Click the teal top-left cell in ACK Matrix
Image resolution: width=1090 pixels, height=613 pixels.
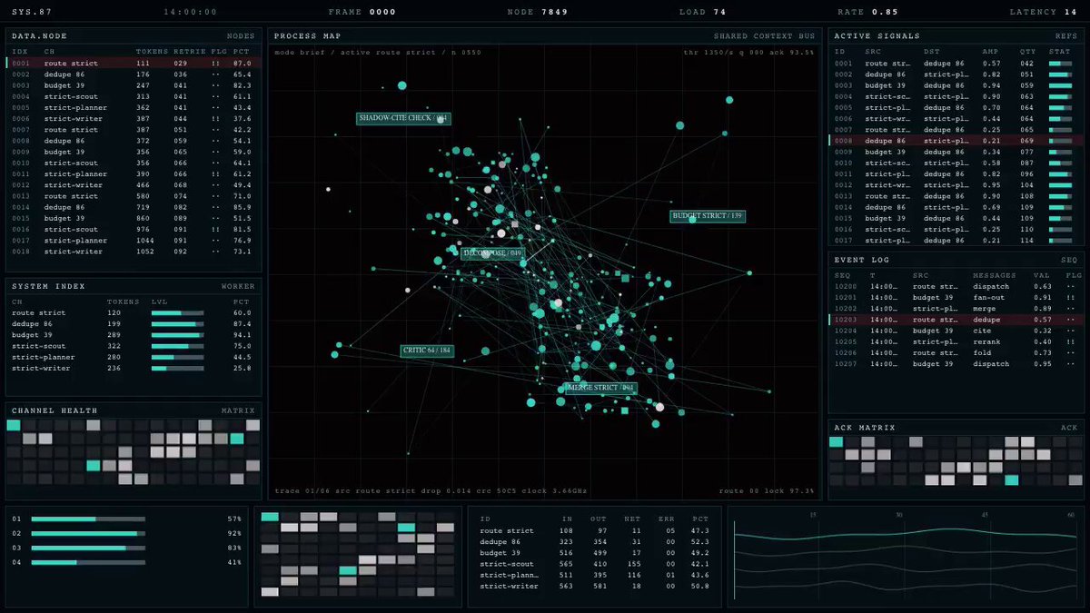836,442
